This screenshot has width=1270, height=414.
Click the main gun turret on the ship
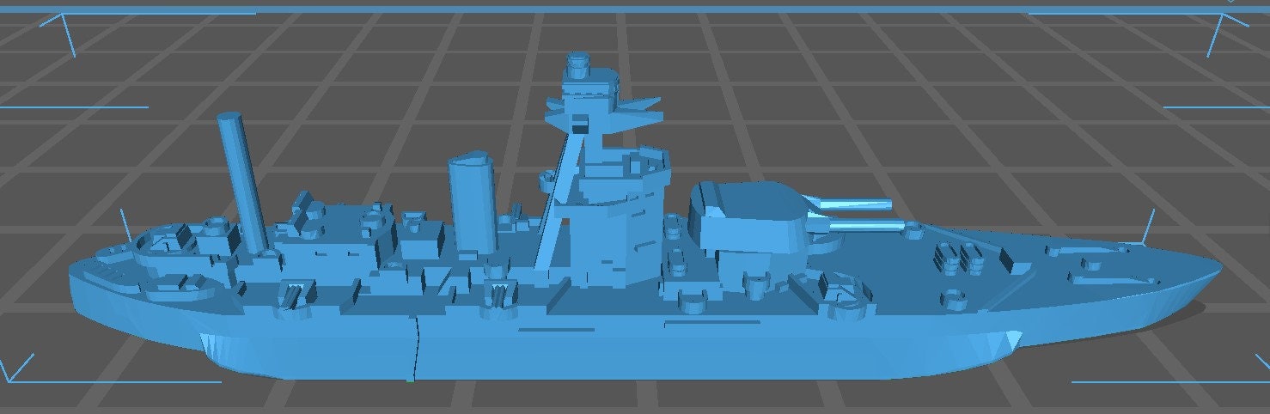tap(746, 215)
